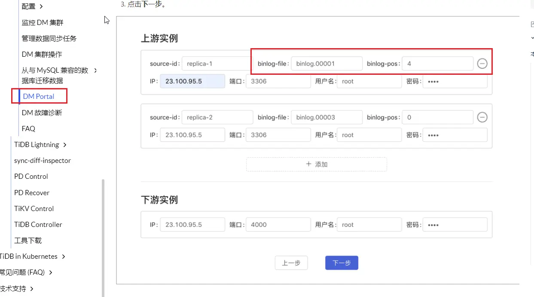Focus the 用户名 field under 下游实例

click(x=369, y=224)
